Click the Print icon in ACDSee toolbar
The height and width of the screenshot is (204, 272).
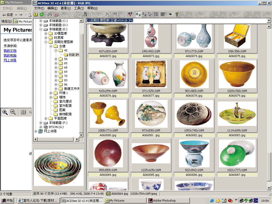coord(79,14)
